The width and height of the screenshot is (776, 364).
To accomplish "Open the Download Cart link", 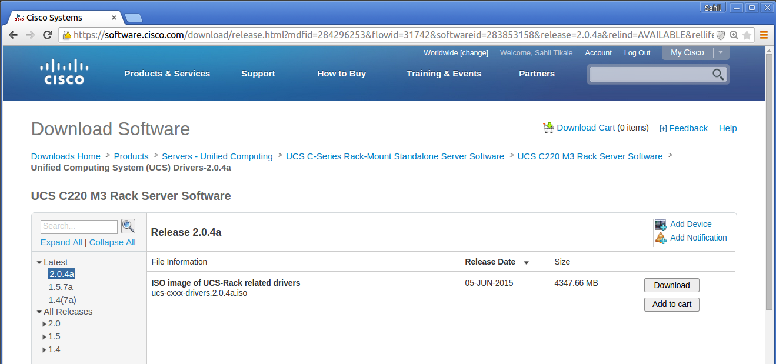I will (x=586, y=128).
